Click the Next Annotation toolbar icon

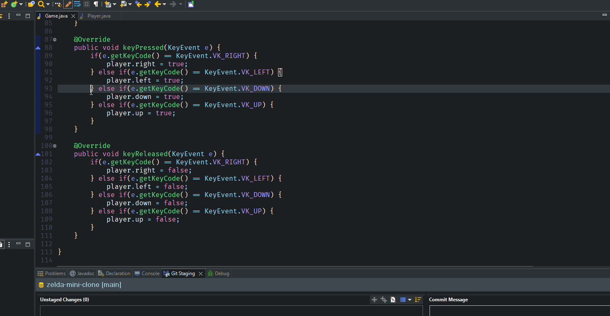(x=108, y=4)
